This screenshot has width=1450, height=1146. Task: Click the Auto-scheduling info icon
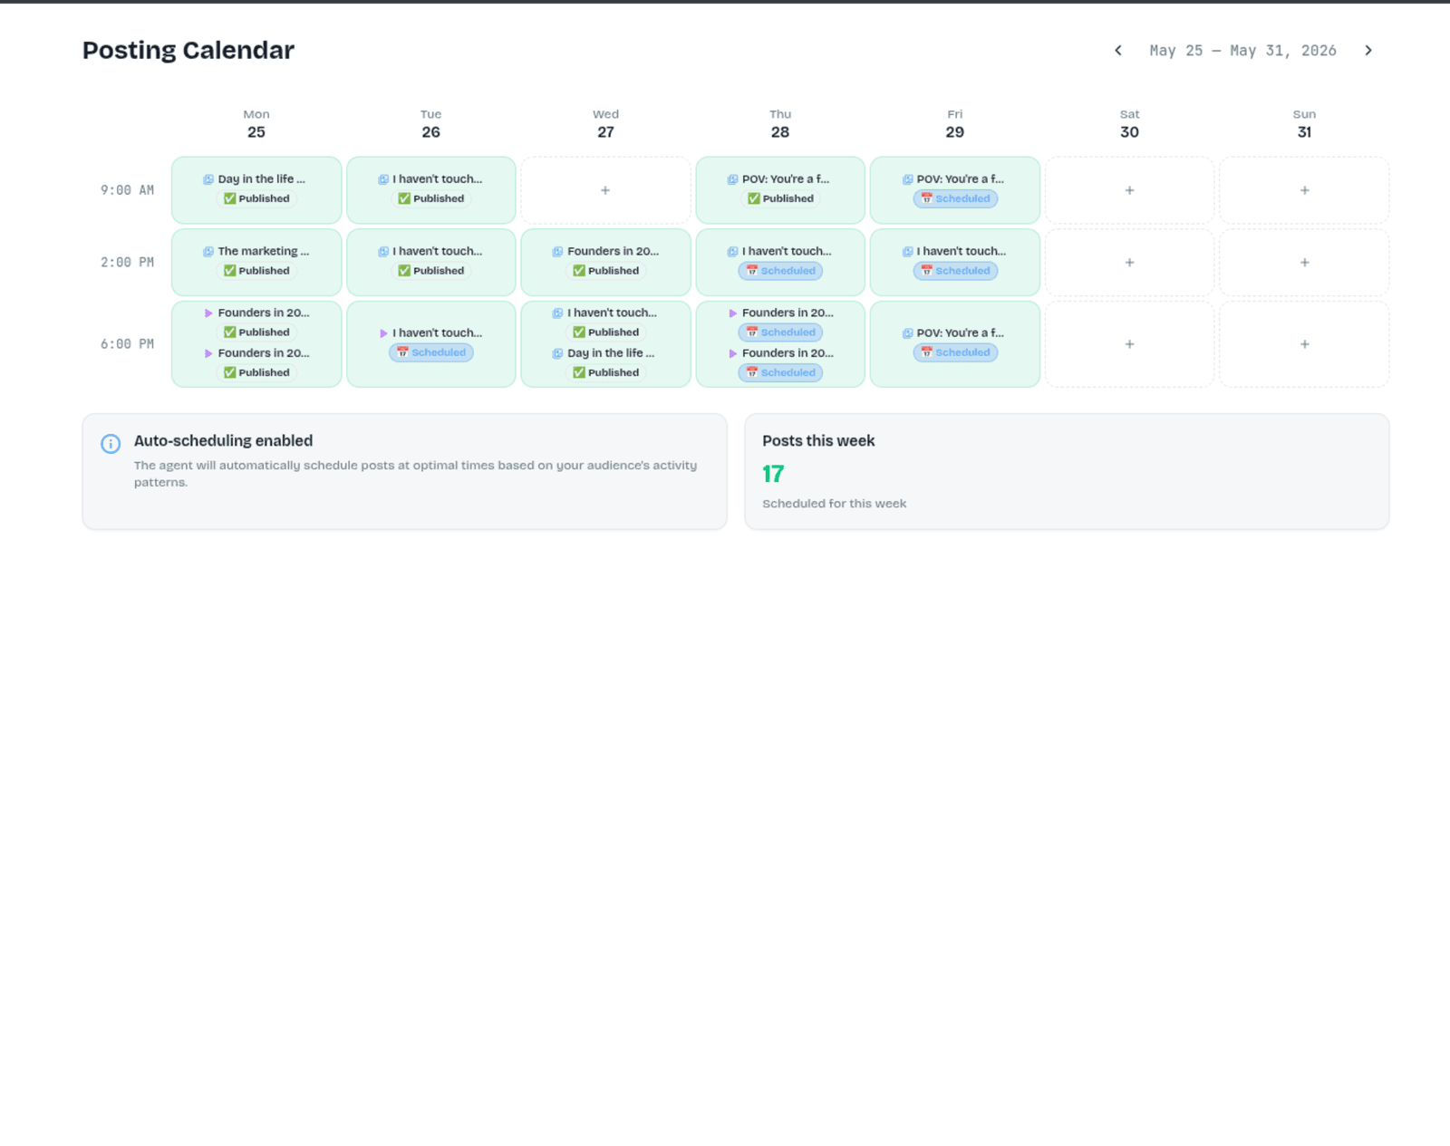(111, 444)
